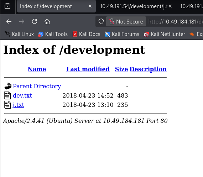Click the dev.txt file icon
This screenshot has width=203, height=177.
point(7,95)
